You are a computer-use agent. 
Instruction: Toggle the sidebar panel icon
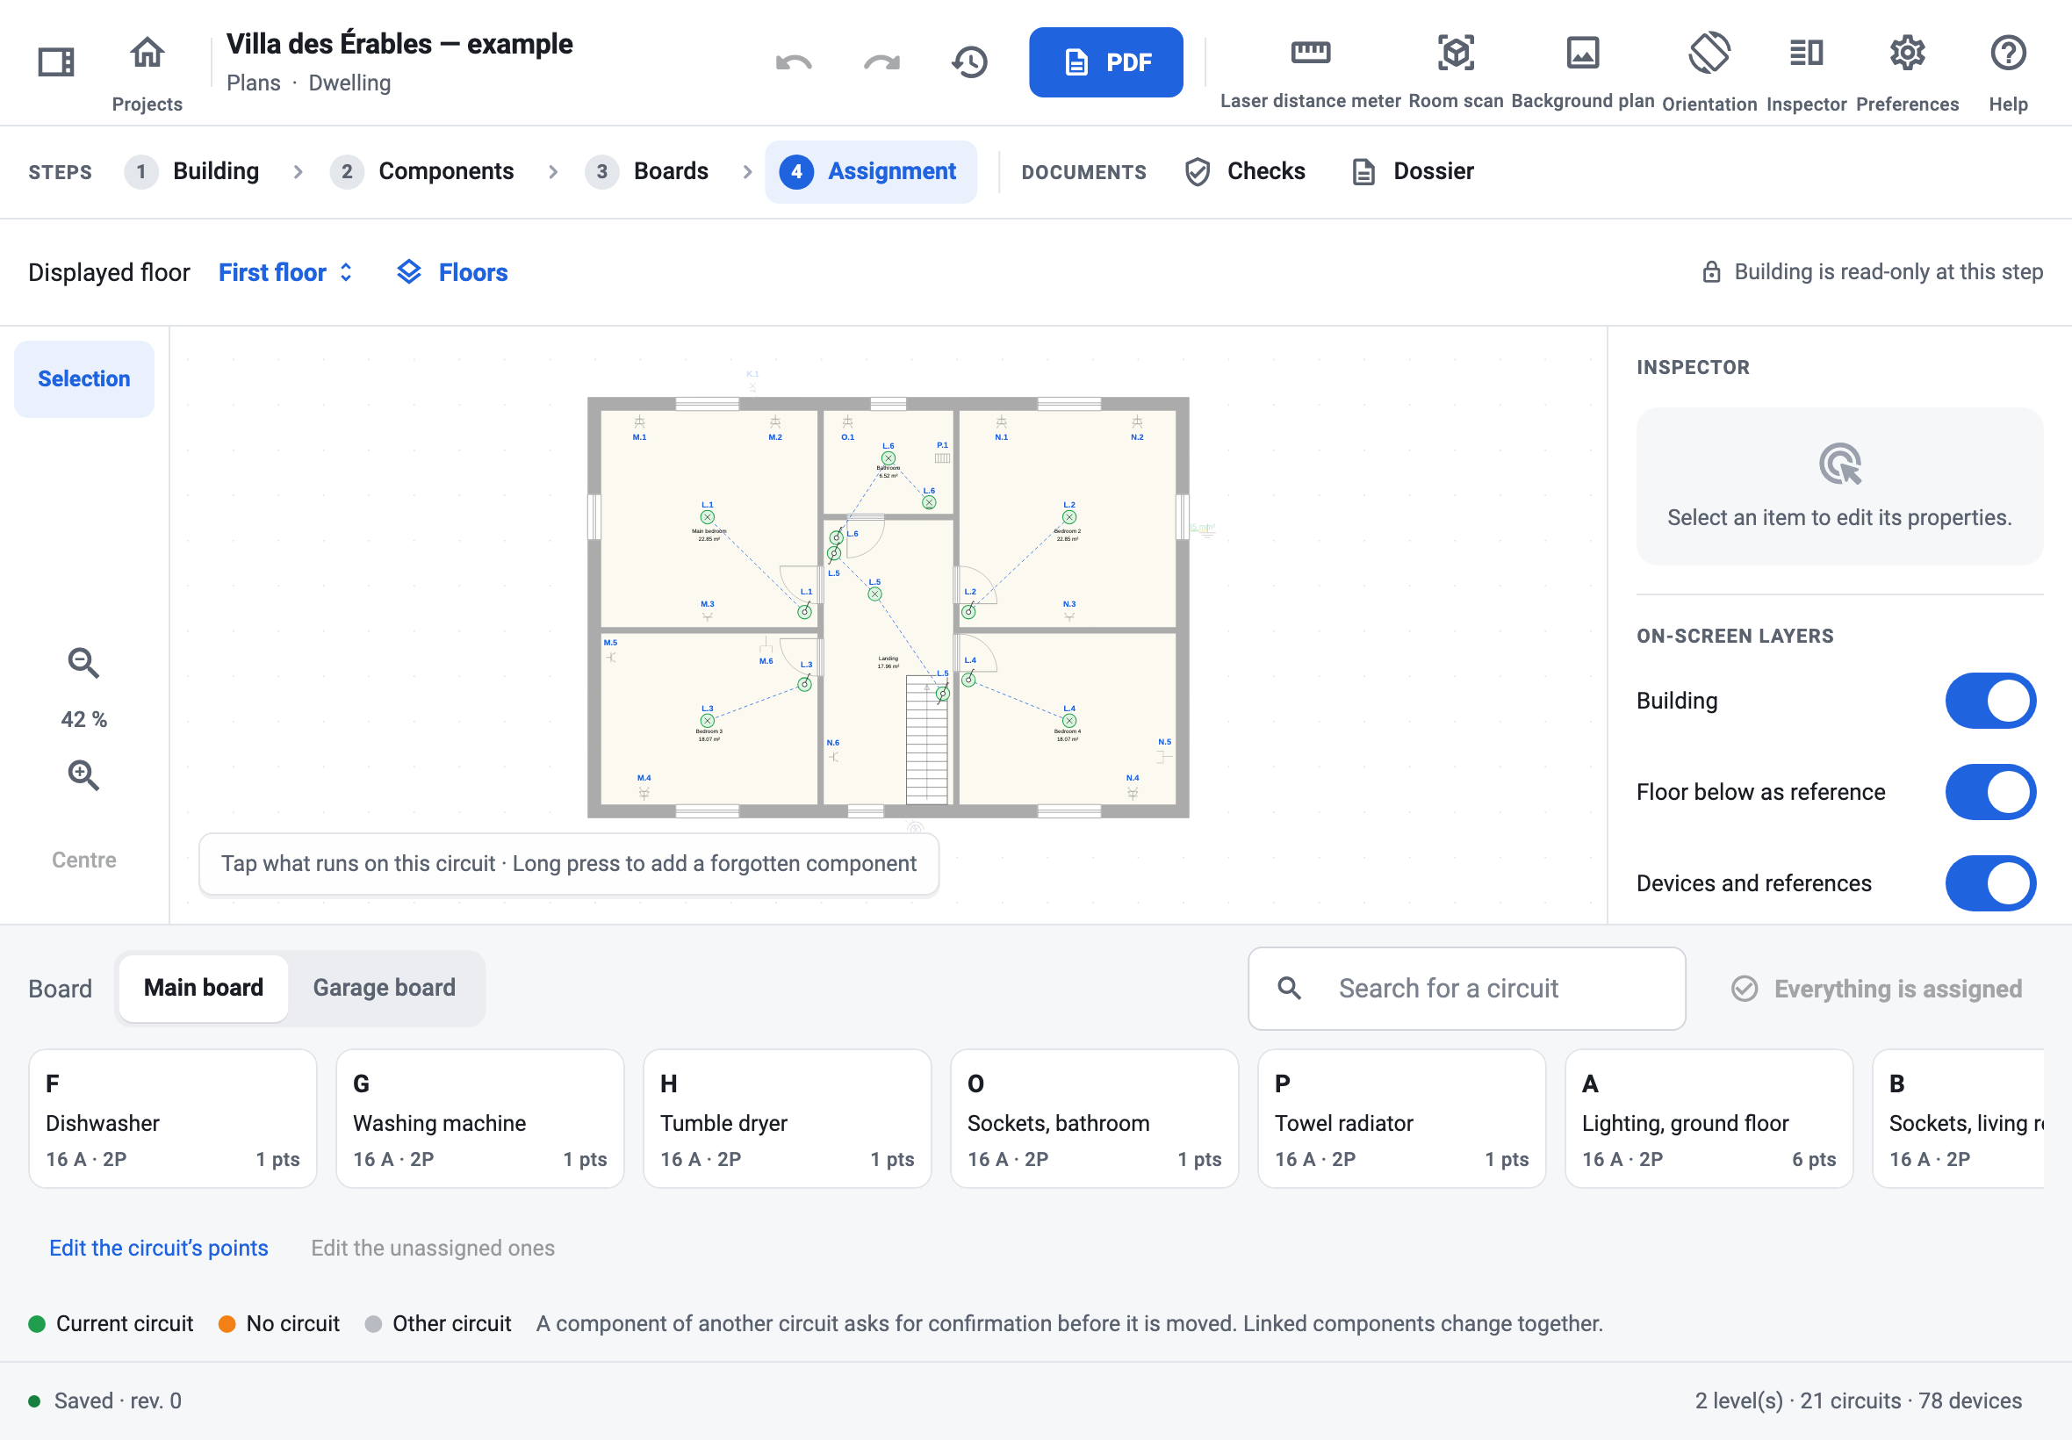pyautogui.click(x=56, y=62)
